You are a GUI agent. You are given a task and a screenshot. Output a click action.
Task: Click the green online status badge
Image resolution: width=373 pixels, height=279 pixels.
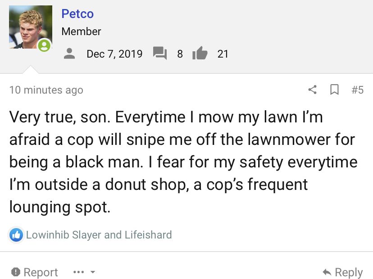pos(44,45)
